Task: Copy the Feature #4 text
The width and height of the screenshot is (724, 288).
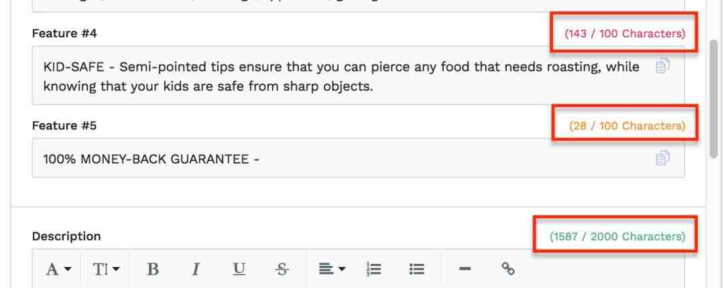Action: (x=662, y=66)
